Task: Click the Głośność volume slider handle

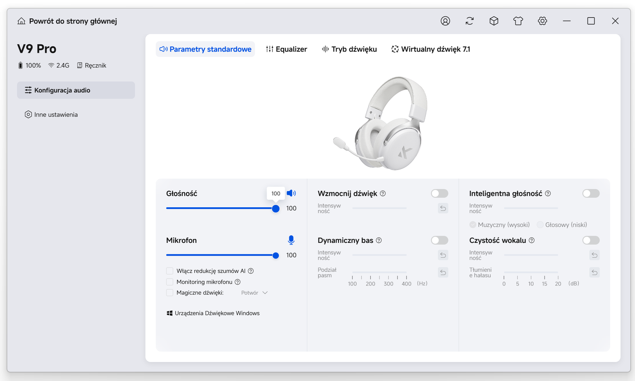Action: tap(276, 208)
